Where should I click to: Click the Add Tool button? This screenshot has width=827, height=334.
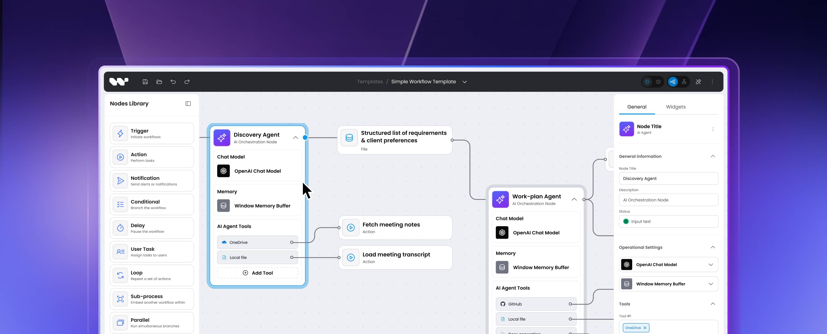257,273
